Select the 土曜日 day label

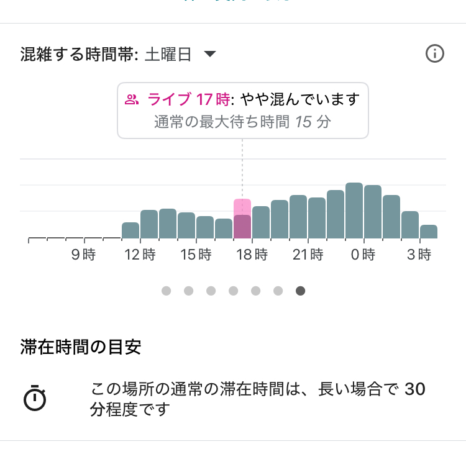click(x=168, y=55)
